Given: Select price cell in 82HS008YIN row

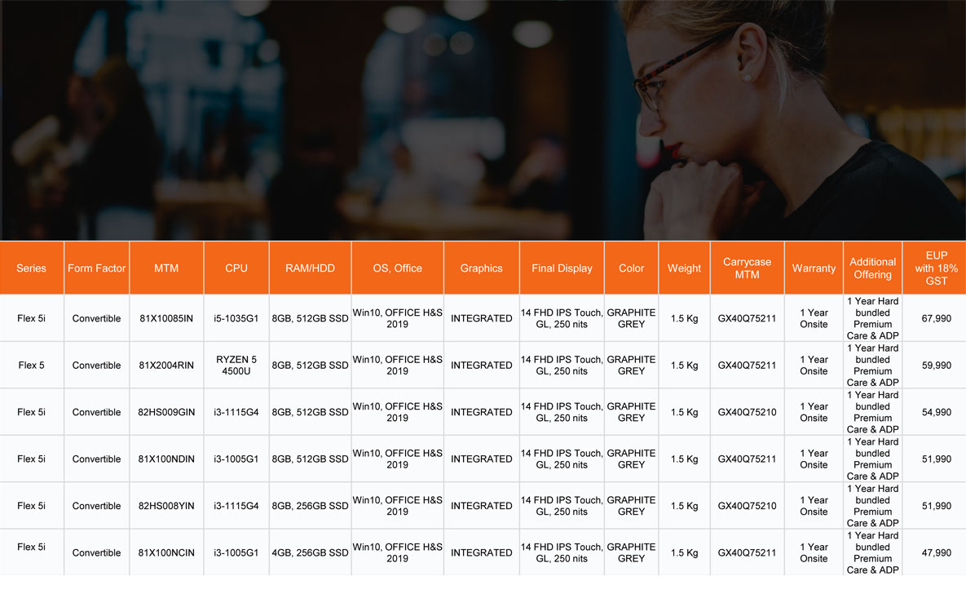Looking at the screenshot, I should tap(936, 506).
